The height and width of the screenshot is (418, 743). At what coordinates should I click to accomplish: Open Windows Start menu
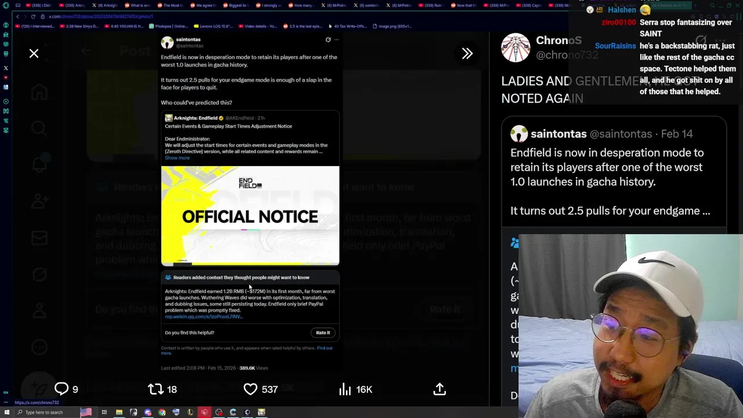pyautogui.click(x=7, y=412)
